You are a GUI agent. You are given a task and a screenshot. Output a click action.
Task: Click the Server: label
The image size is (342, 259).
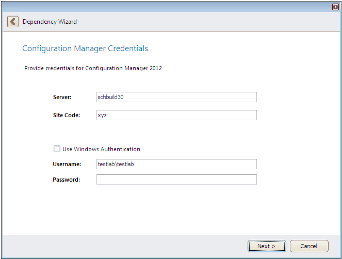click(x=62, y=97)
